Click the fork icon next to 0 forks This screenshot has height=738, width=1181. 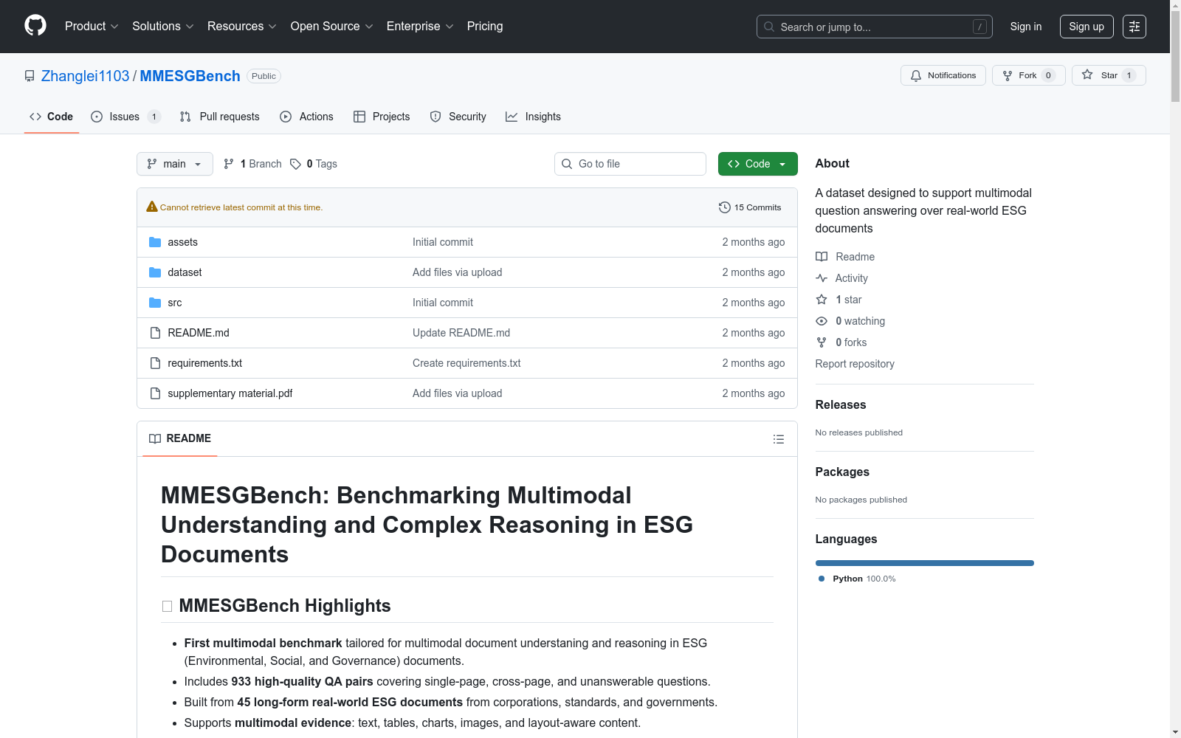[822, 342]
